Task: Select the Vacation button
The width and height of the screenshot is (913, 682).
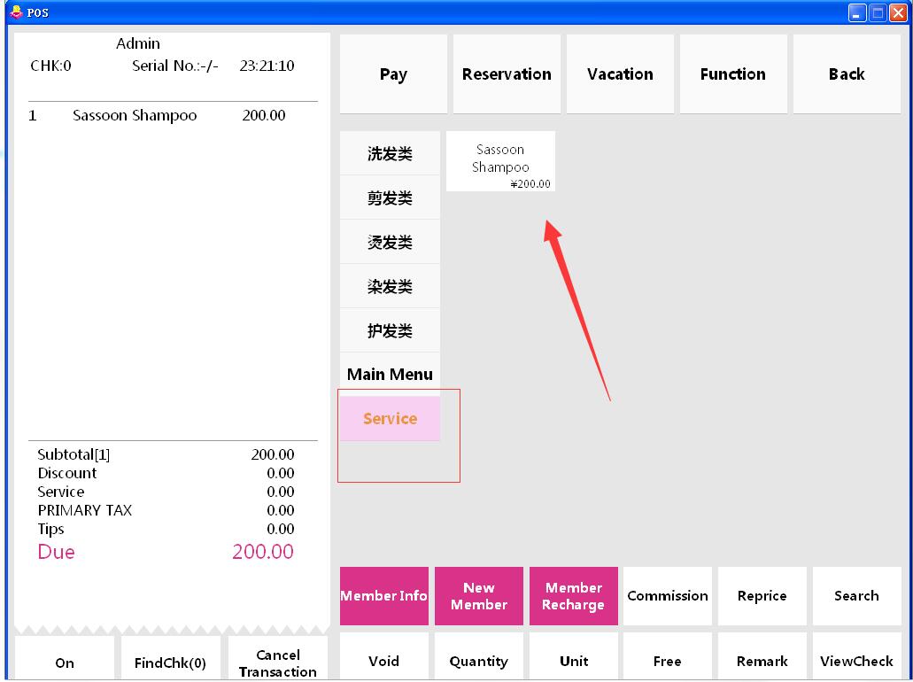Action: point(620,74)
